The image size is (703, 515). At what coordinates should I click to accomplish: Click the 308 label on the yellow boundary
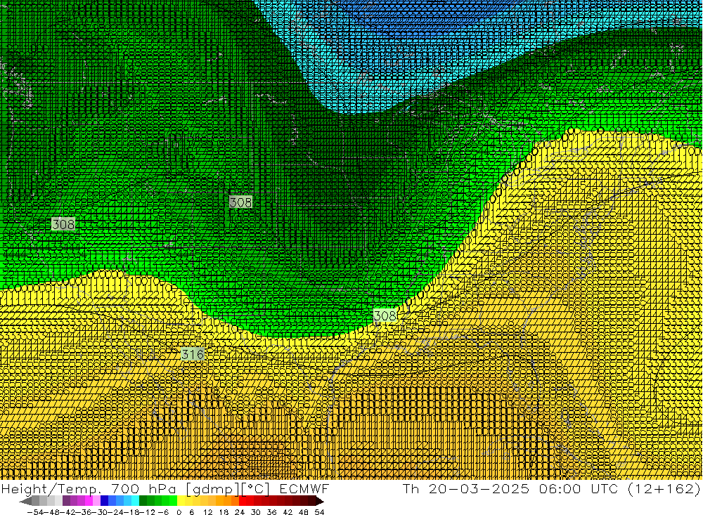(385, 315)
